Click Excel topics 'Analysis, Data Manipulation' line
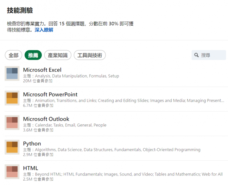 [71, 76]
